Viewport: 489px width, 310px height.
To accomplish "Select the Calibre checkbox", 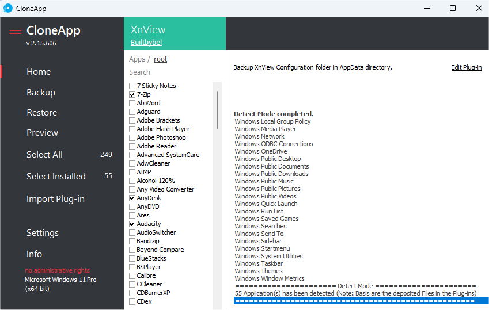I will pyautogui.click(x=132, y=275).
